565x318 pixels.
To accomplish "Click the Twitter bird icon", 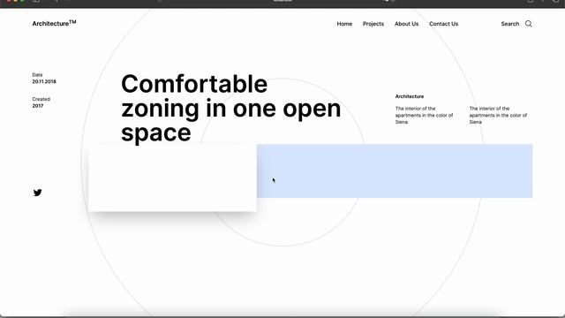I will click(37, 193).
